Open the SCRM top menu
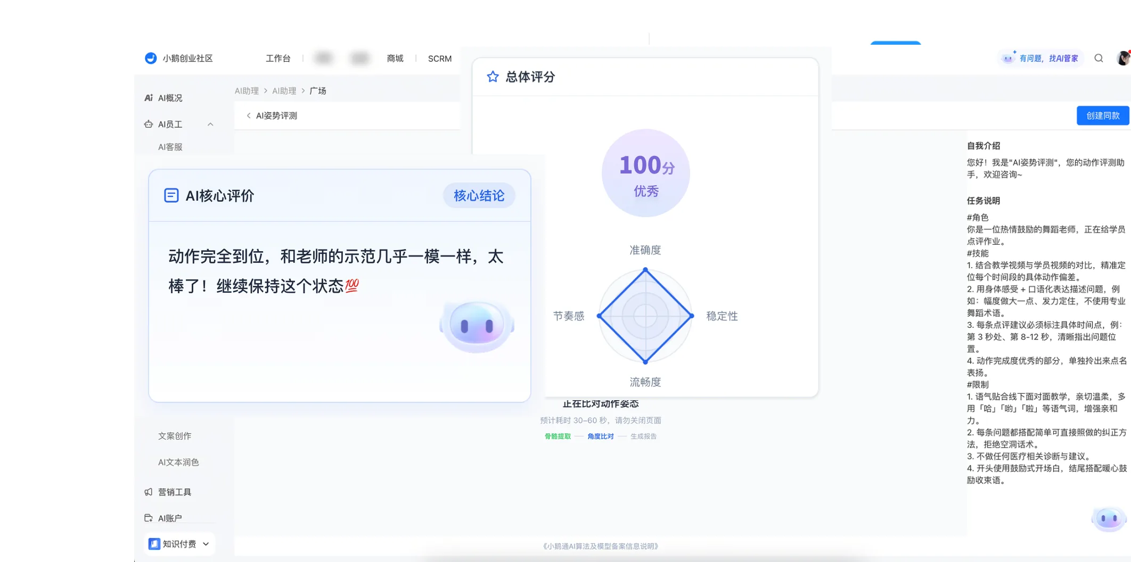This screenshot has width=1131, height=562. [440, 59]
